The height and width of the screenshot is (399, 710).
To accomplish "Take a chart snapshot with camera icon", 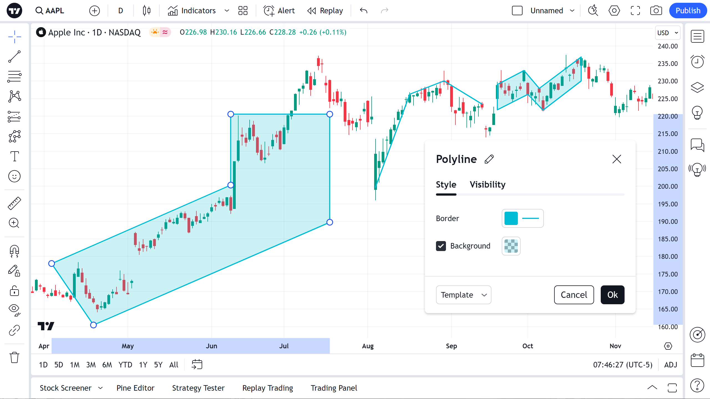I will (656, 11).
